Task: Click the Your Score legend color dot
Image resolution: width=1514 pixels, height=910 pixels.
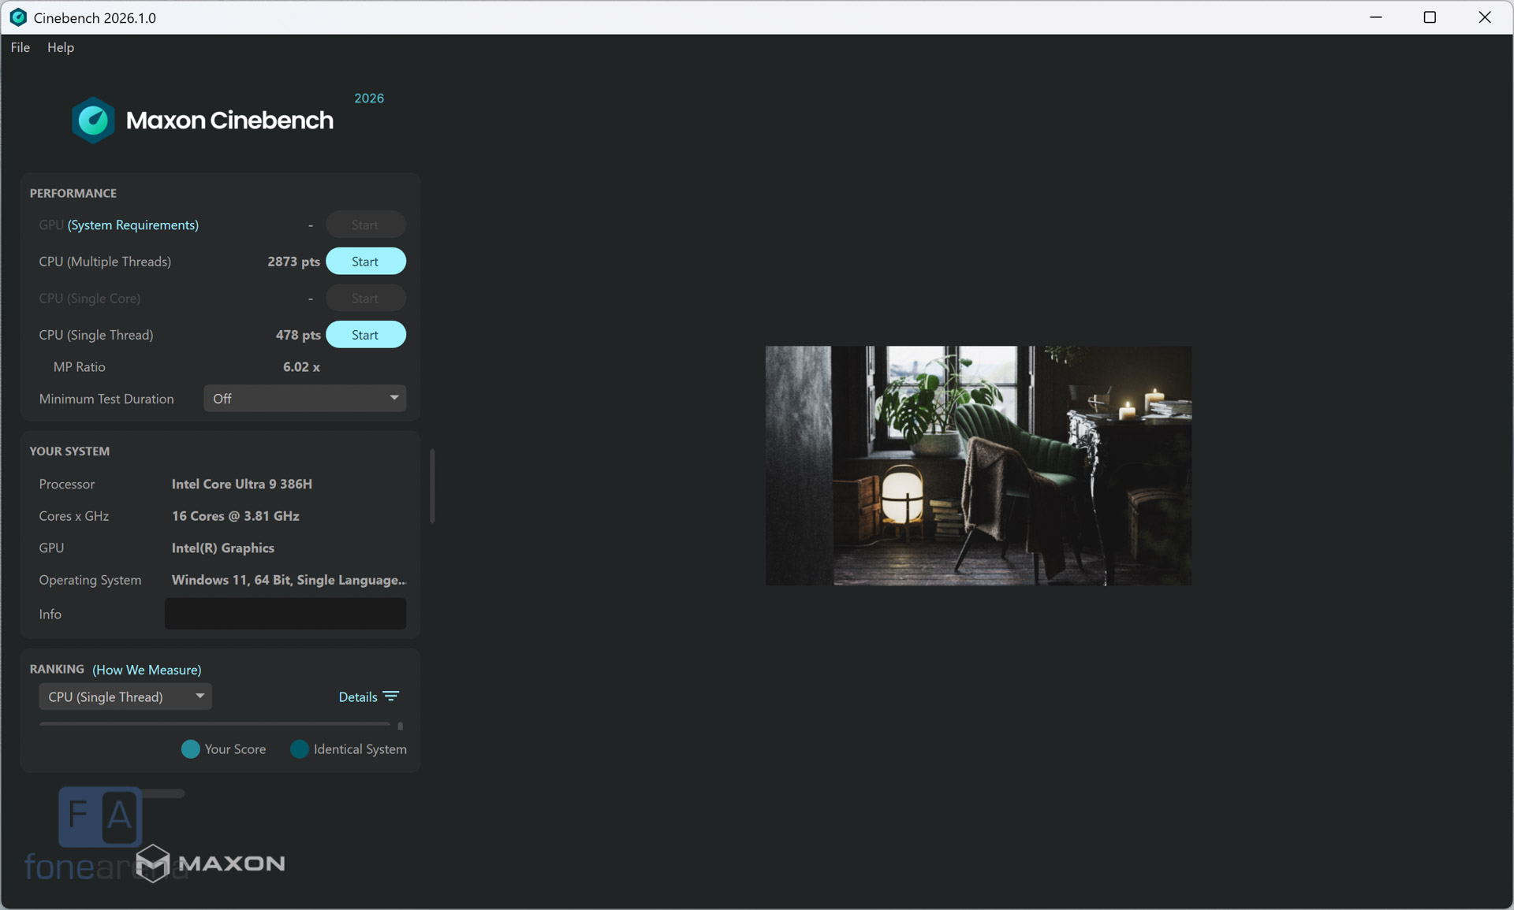Action: click(190, 749)
